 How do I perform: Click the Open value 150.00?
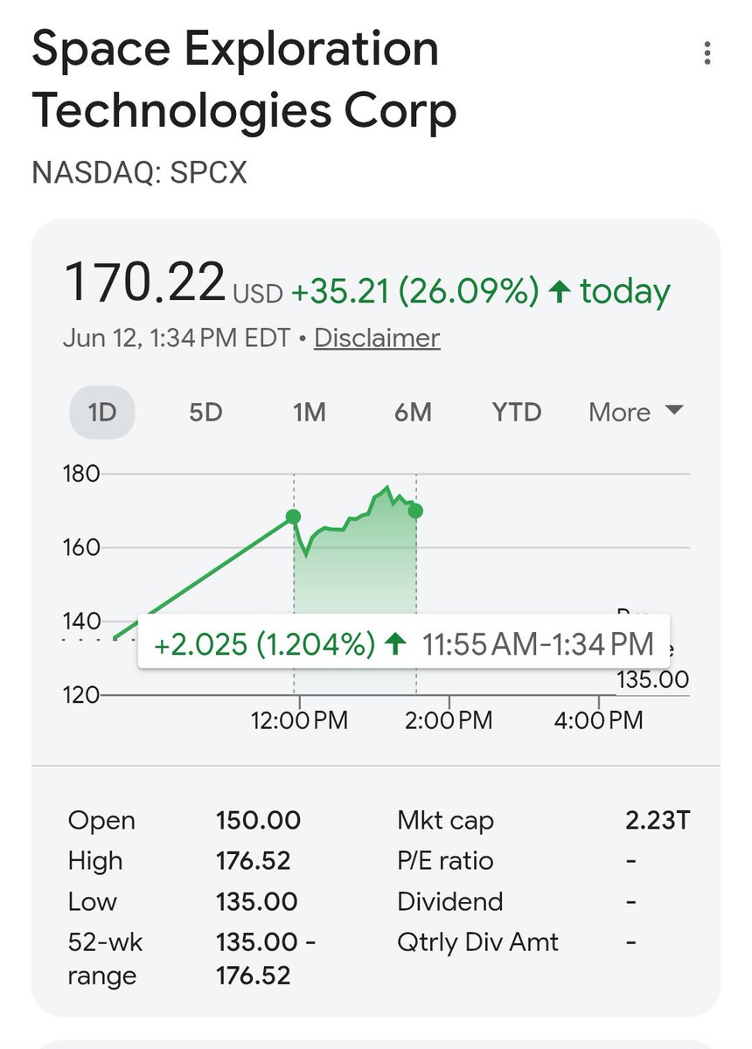pyautogui.click(x=258, y=821)
